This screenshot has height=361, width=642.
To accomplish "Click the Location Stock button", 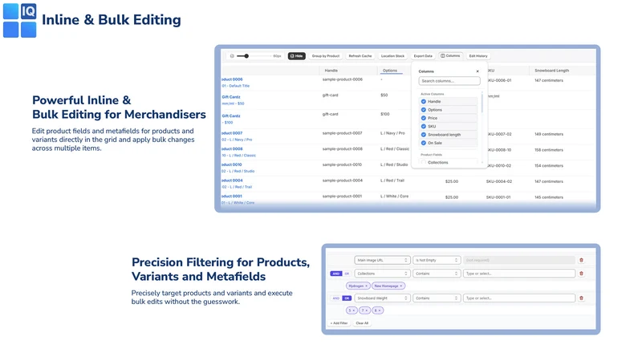I will [x=392, y=56].
